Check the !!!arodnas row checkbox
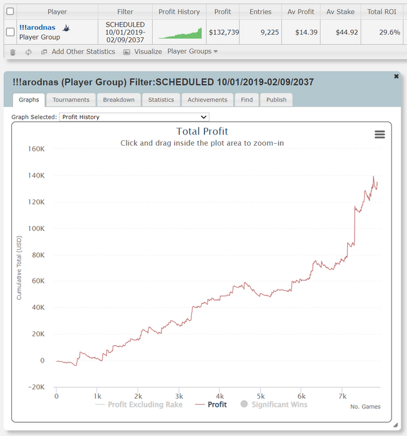The height and width of the screenshot is (436, 407). [x=10, y=32]
